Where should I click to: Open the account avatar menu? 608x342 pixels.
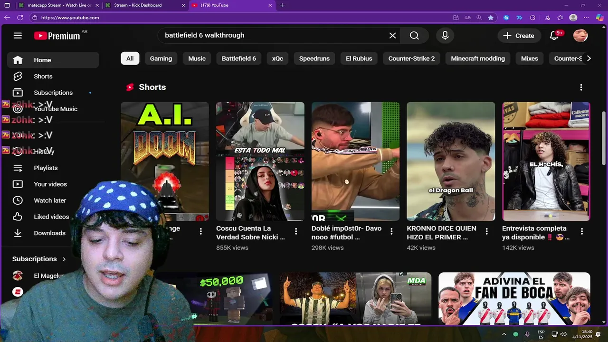coord(580,36)
